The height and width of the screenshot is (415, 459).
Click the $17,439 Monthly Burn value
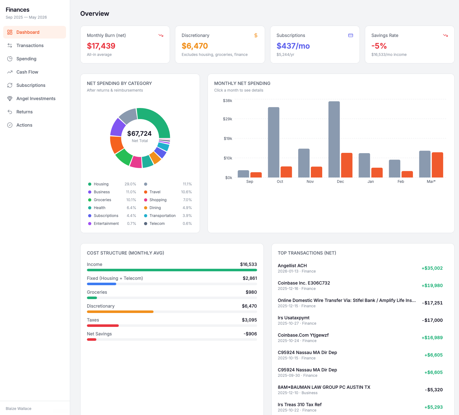pyautogui.click(x=101, y=46)
